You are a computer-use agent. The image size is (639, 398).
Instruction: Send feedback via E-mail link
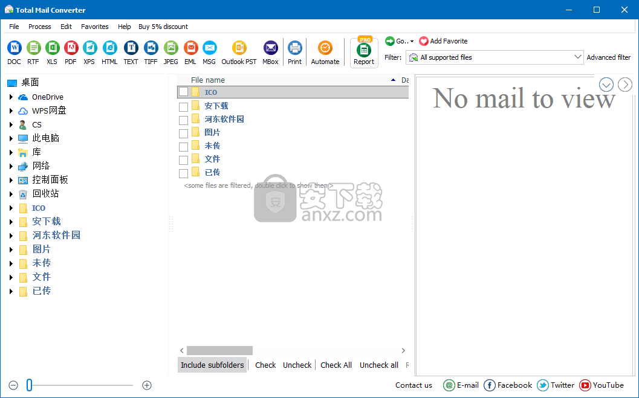[461, 385]
